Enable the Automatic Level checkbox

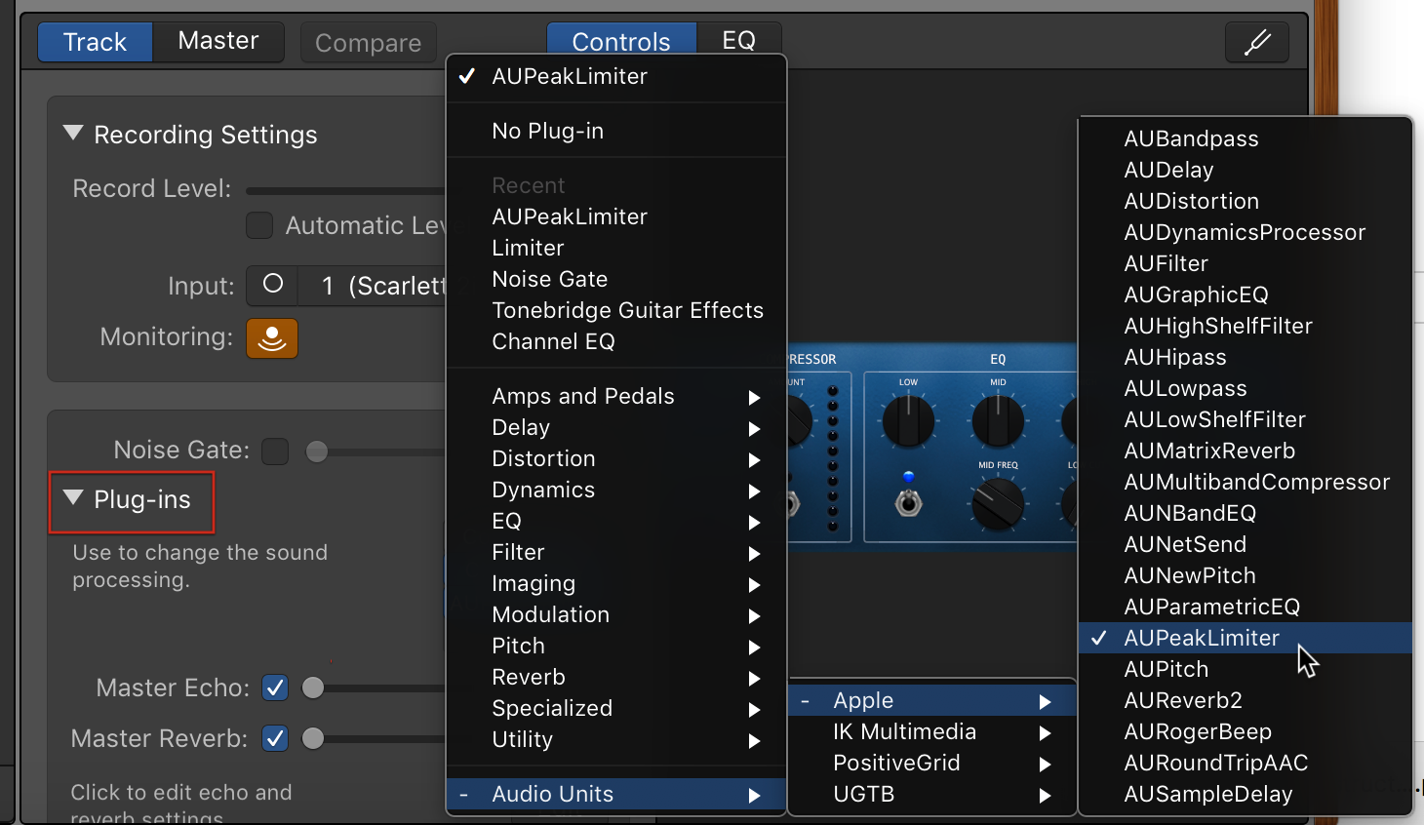(259, 225)
